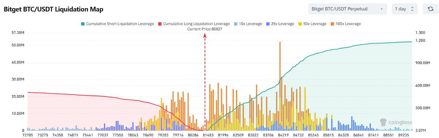
Task: Click the refresh chart icon button
Action: tap(430, 9)
